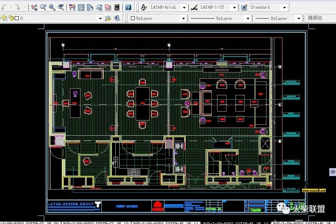Viewport: 336px width, 224px height.
Task: Click the blue Help question mark icon
Action: (128, 7)
